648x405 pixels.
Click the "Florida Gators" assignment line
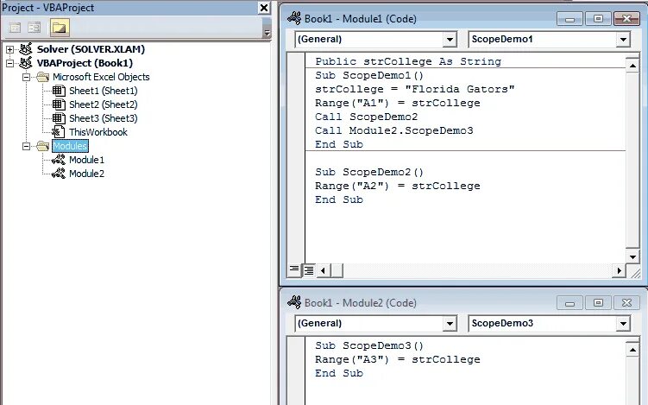point(415,89)
